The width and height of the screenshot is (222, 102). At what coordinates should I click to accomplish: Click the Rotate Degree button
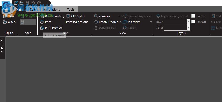tap(106, 22)
